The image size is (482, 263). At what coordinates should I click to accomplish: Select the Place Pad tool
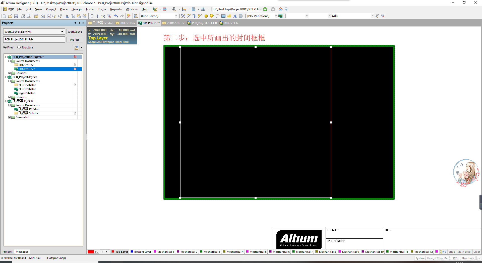(x=206, y=16)
